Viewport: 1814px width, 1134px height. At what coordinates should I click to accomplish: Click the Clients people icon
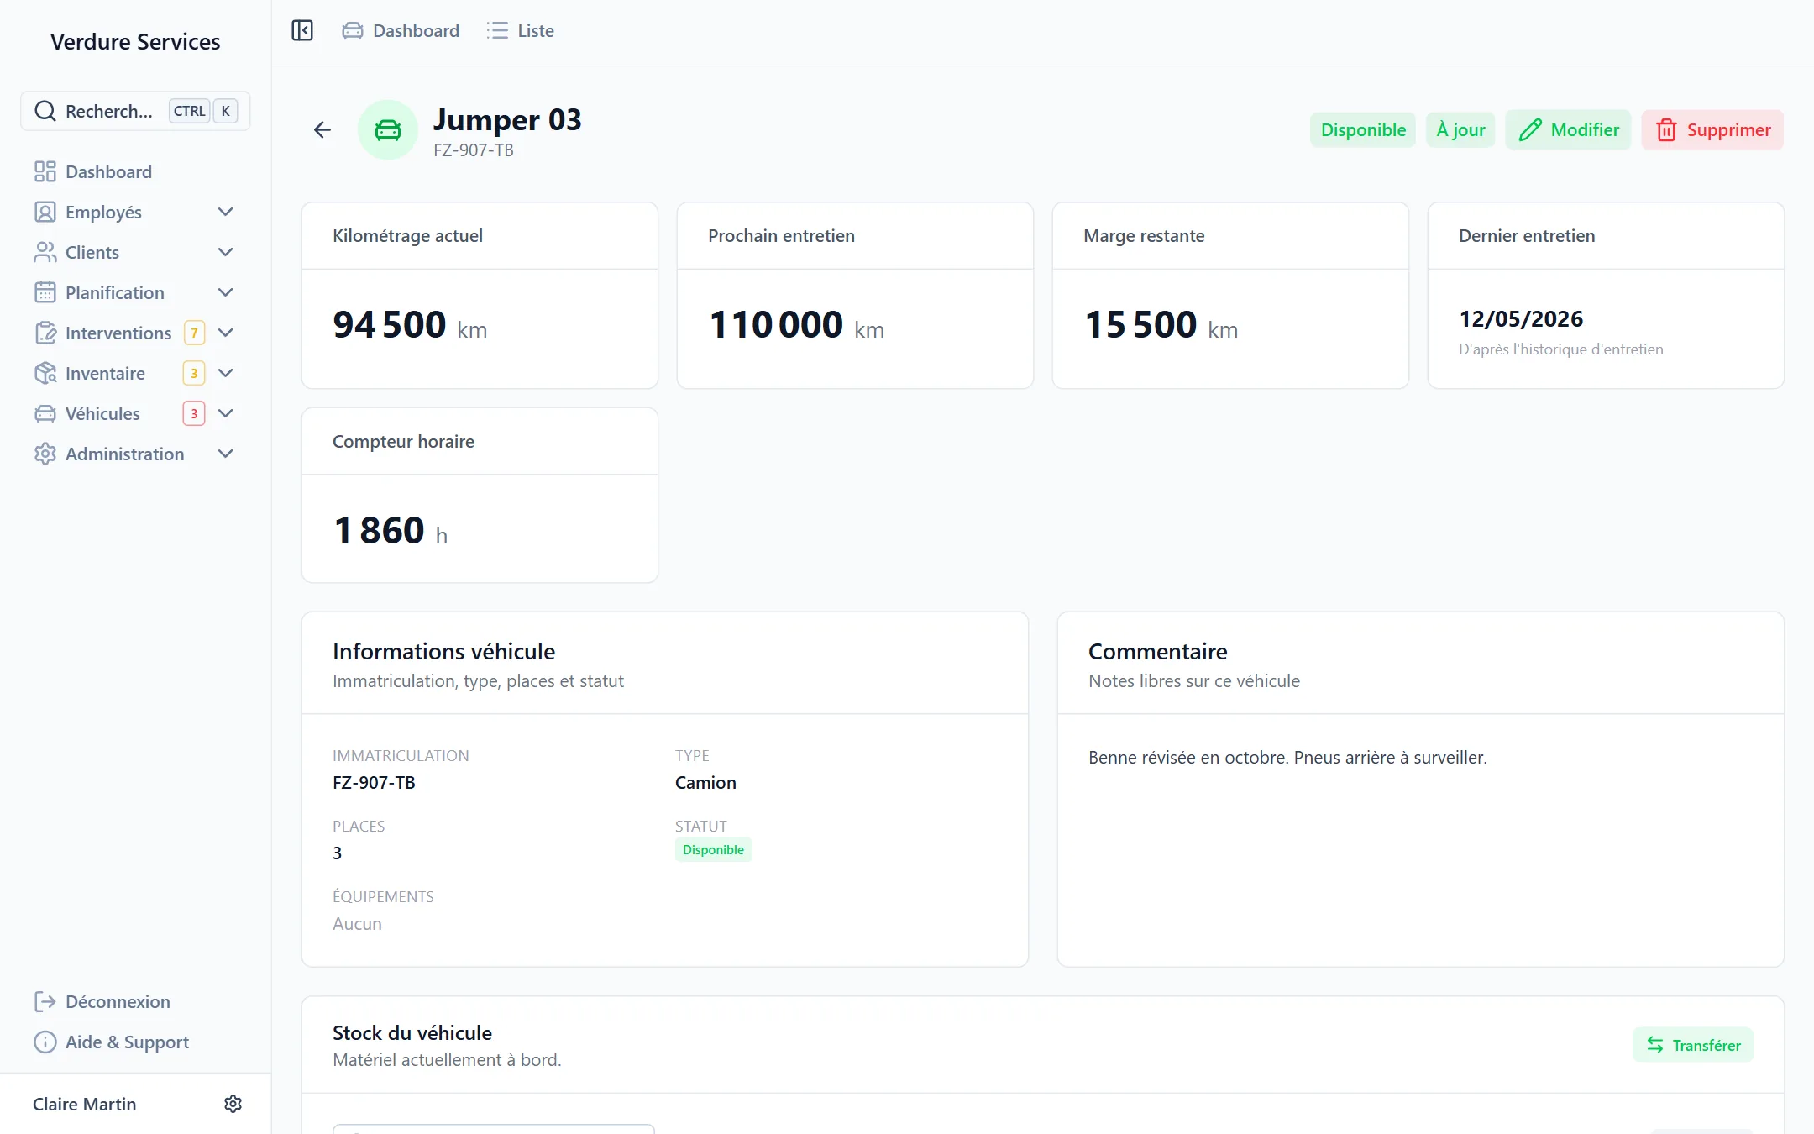pos(45,252)
